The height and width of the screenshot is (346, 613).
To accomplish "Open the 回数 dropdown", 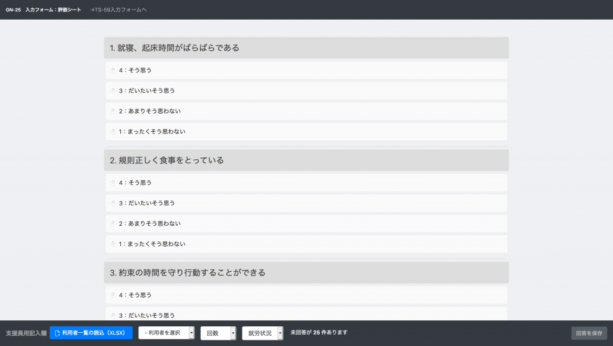I will coord(218,333).
